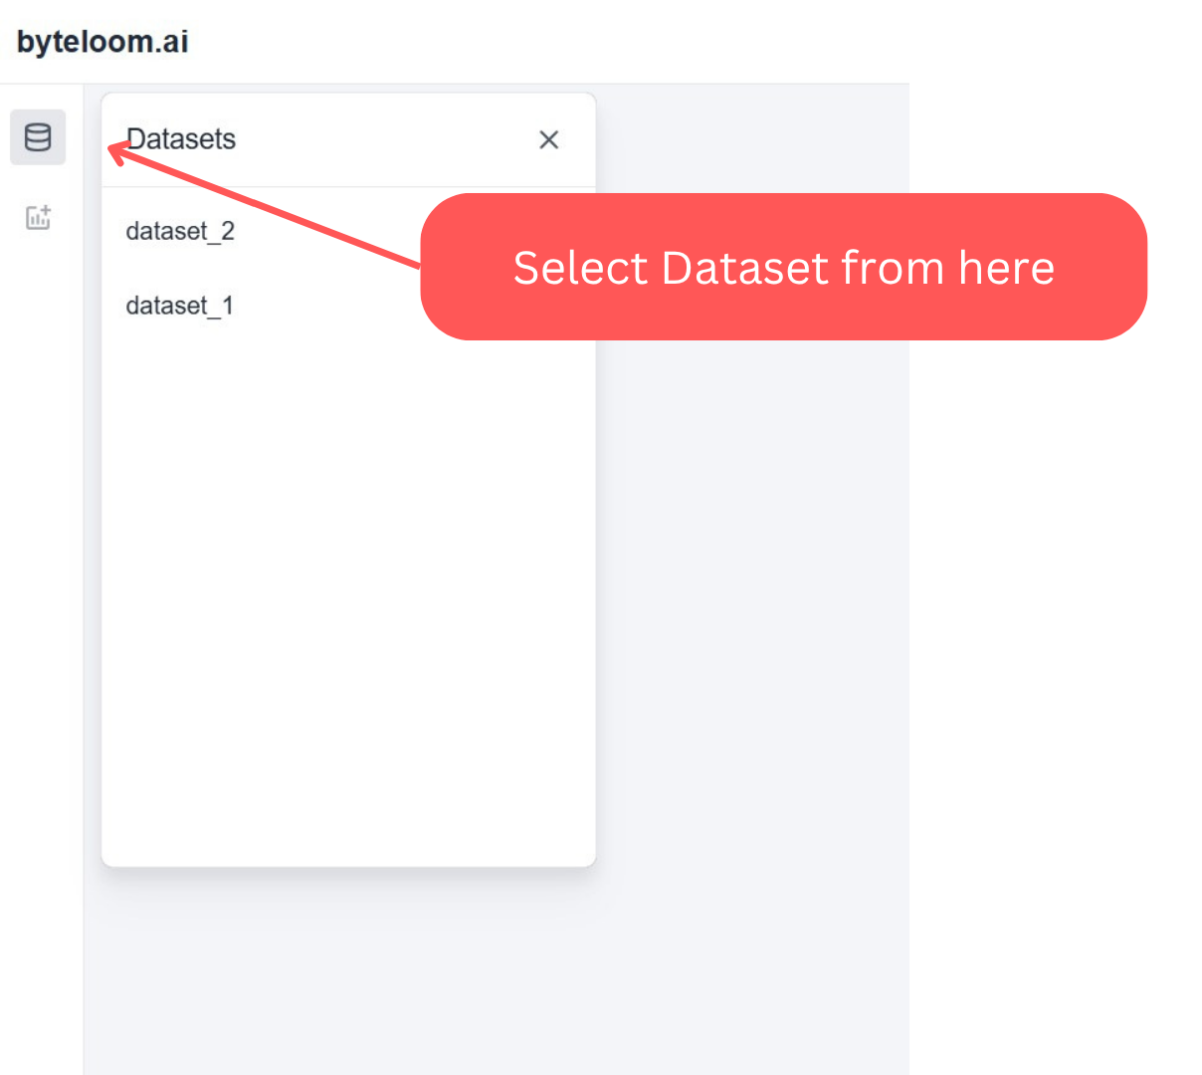1202x1075 pixels.
Task: Dismiss the dataset list using the cross icon
Action: (548, 139)
